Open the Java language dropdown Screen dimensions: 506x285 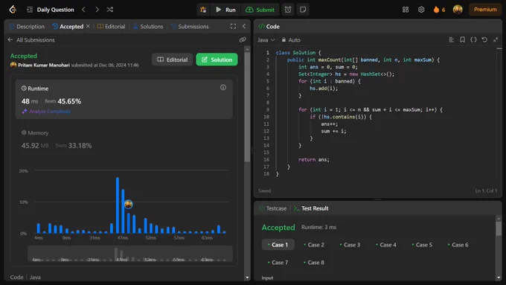266,40
